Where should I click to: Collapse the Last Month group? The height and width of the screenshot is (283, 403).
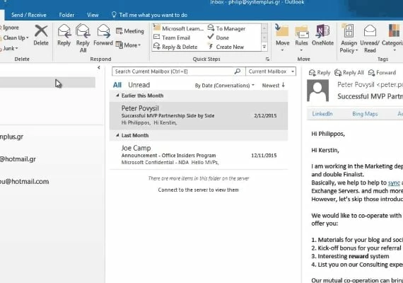click(117, 135)
